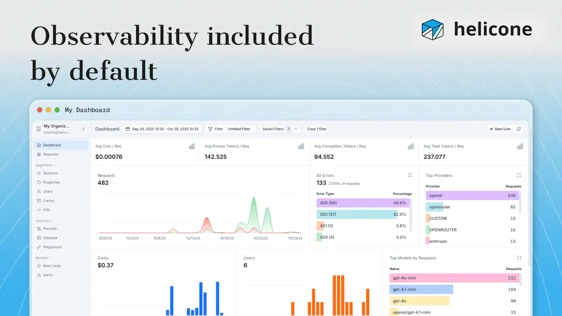562x316 pixels.
Task: Open the Saved Filters dropdown
Action: [280, 129]
